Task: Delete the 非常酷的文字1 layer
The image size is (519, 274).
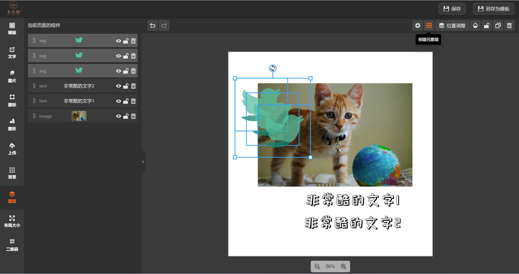Action: (133, 101)
